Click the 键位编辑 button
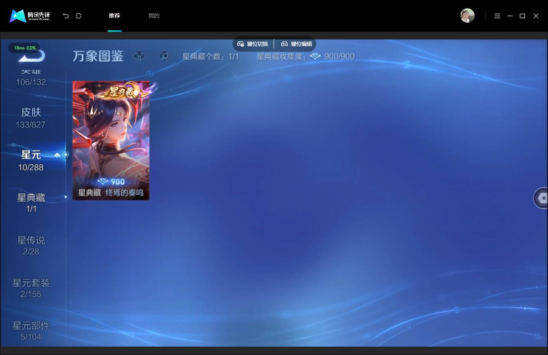The height and width of the screenshot is (355, 548). pyautogui.click(x=296, y=44)
